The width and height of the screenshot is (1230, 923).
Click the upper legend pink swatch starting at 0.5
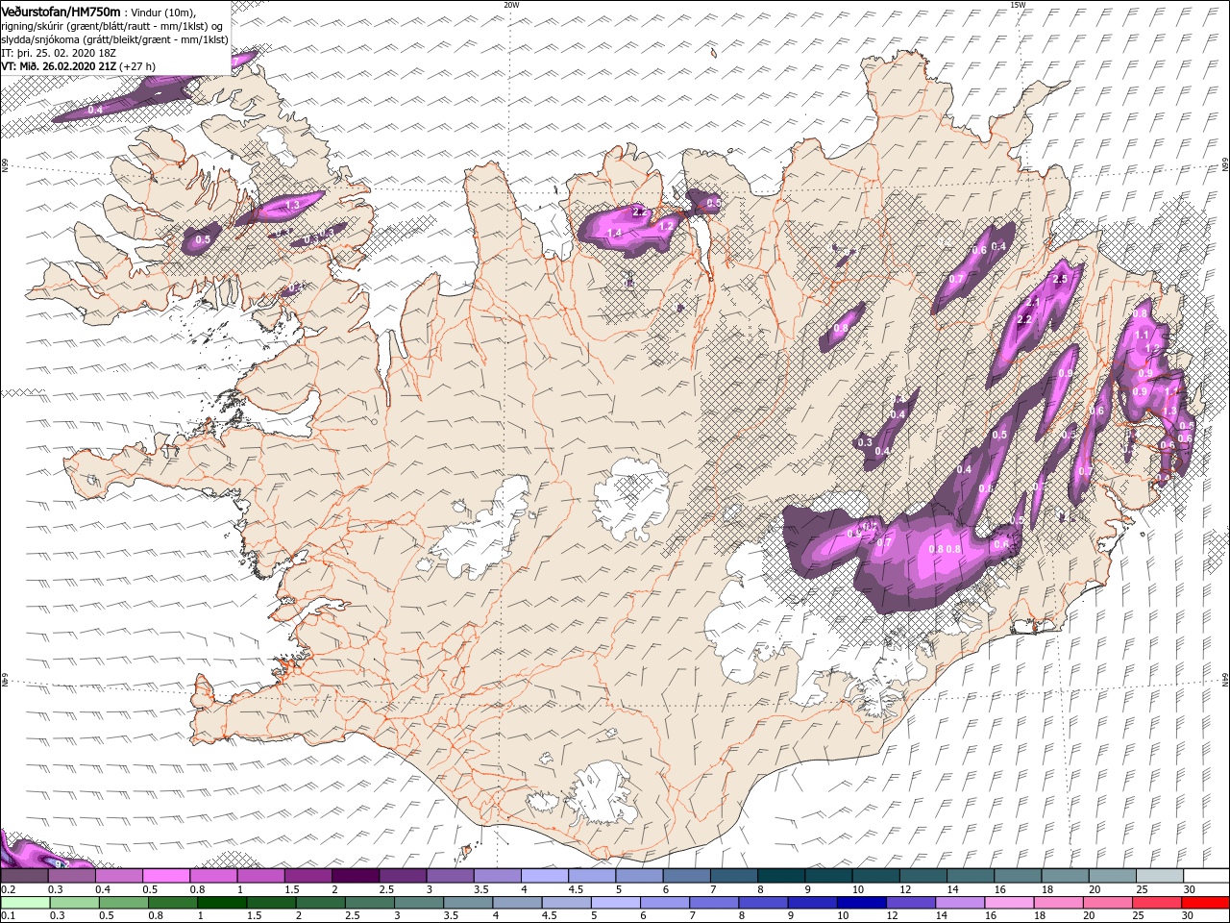coord(165,876)
